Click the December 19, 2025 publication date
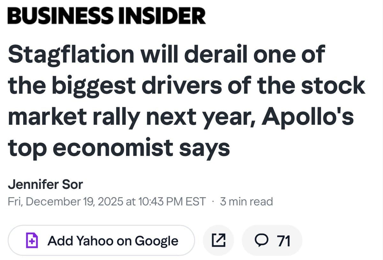383x260 pixels. [75, 202]
